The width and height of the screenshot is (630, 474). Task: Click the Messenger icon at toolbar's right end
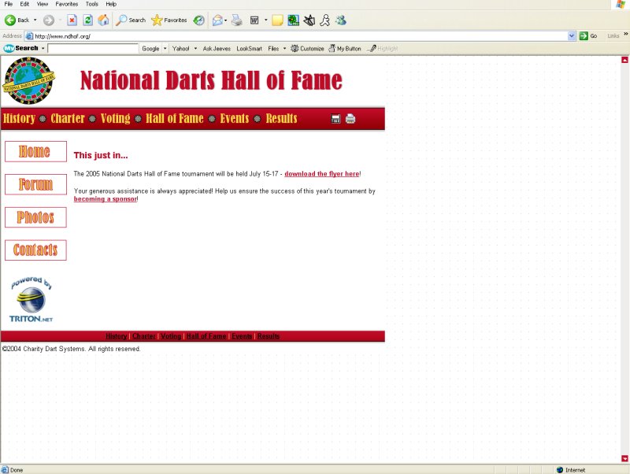[340, 20]
